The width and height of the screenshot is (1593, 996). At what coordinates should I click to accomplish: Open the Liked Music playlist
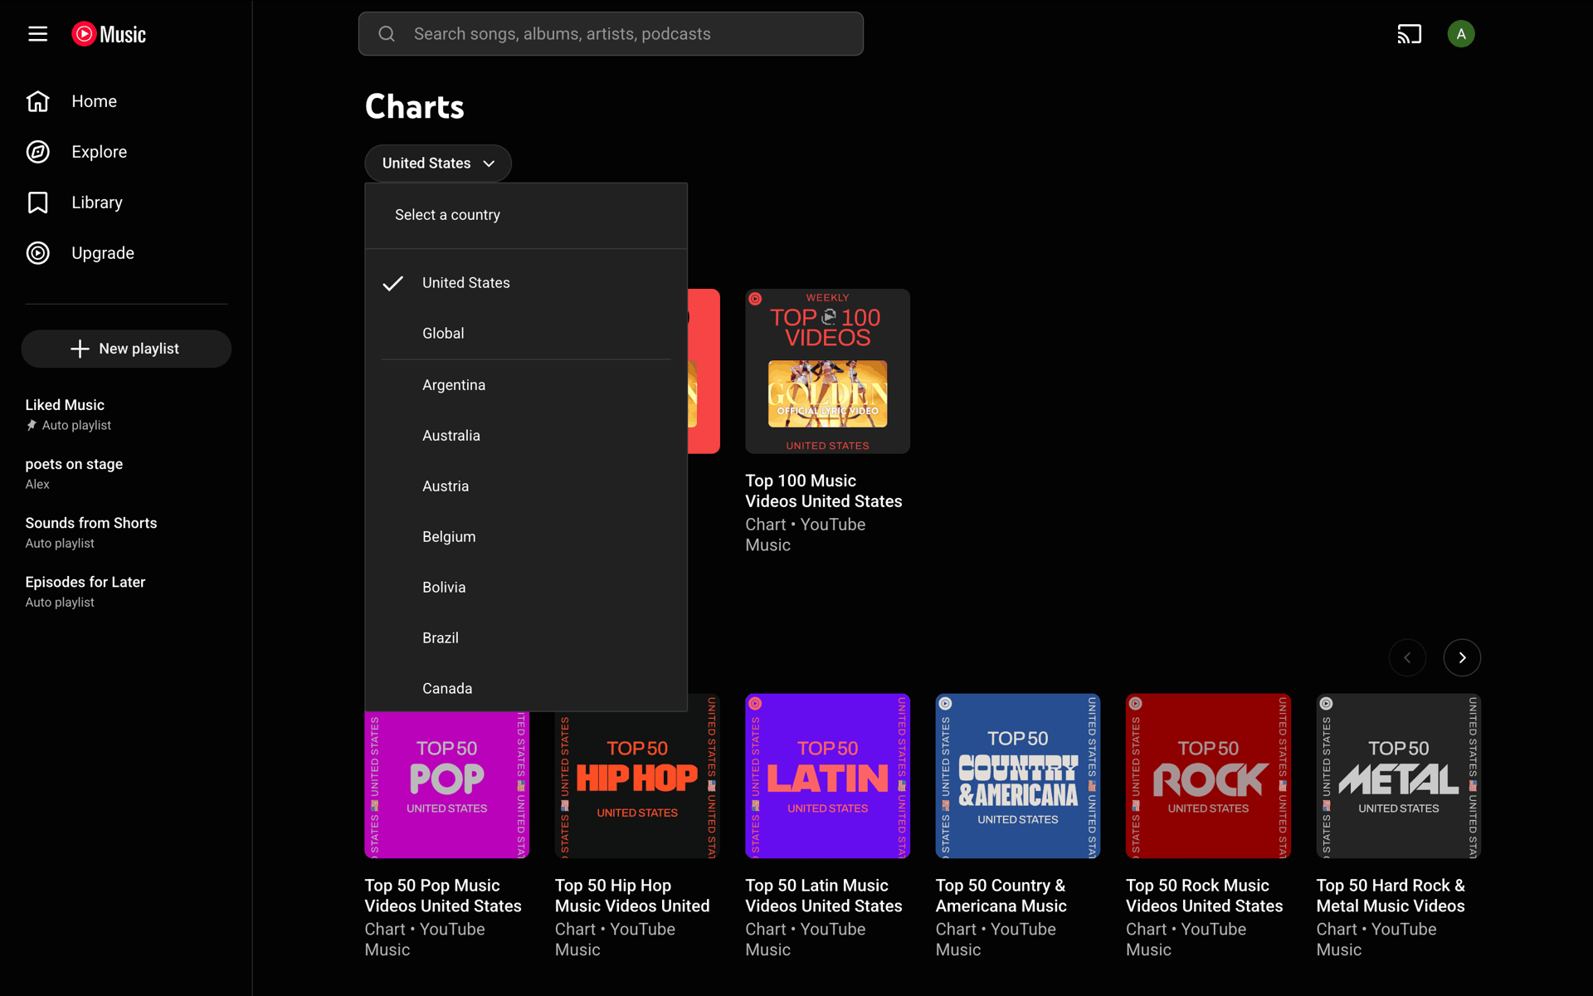pyautogui.click(x=126, y=414)
